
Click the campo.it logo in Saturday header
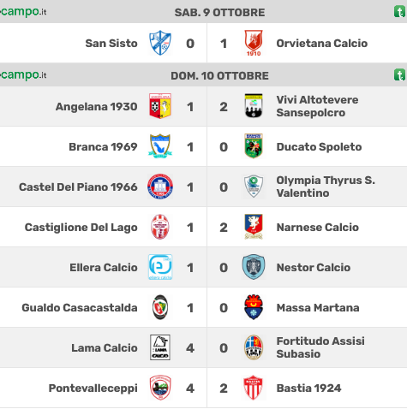click(23, 12)
